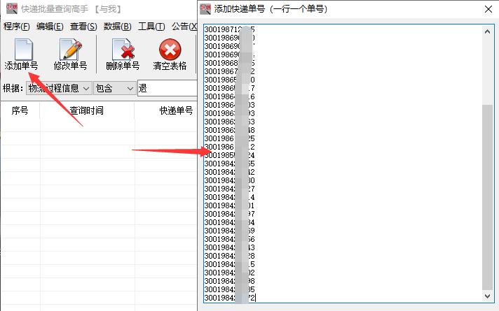Click the vertical scrollbar thumb in the dialog
This screenshot has width=499, height=311.
(487, 197)
